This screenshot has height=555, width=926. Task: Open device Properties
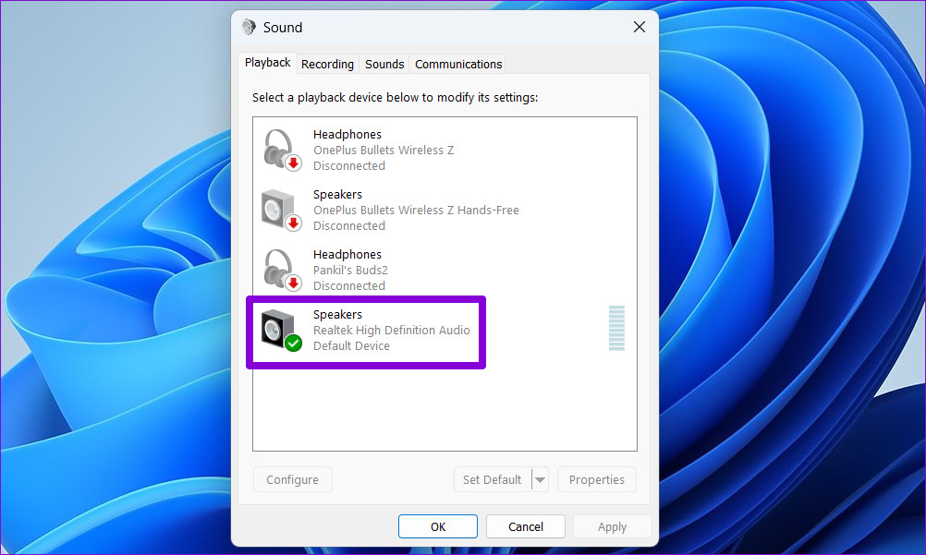(x=596, y=480)
